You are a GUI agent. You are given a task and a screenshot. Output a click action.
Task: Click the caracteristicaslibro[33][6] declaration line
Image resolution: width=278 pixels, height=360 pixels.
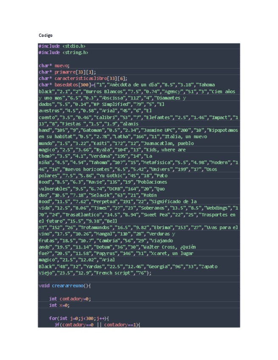(x=83, y=78)
